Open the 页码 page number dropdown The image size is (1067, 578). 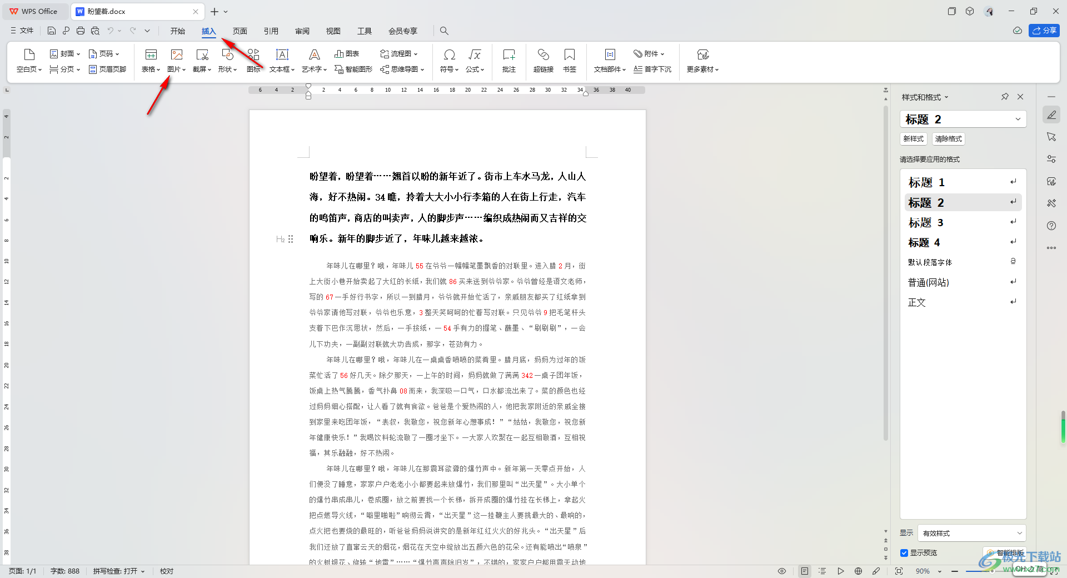pos(104,54)
